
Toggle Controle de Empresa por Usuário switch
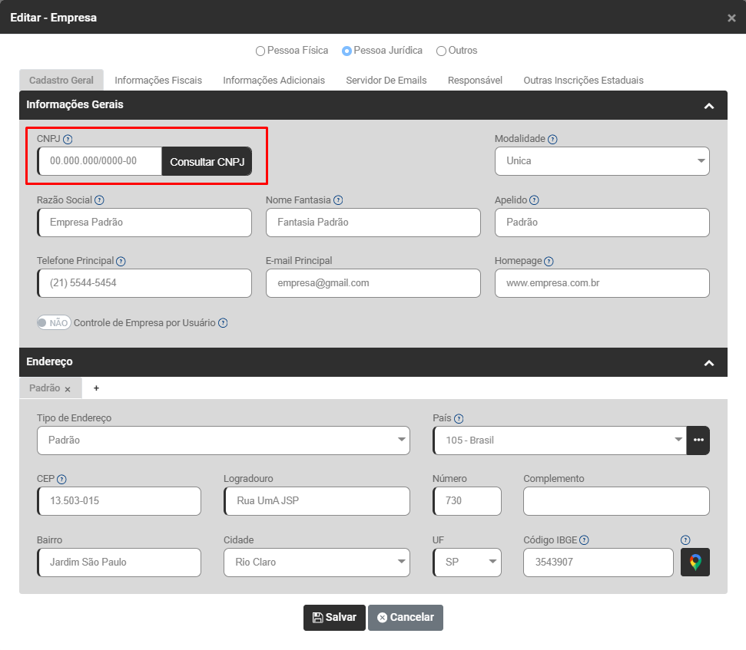(x=54, y=323)
